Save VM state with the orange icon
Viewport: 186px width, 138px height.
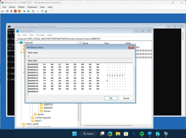[x=19, y=11]
